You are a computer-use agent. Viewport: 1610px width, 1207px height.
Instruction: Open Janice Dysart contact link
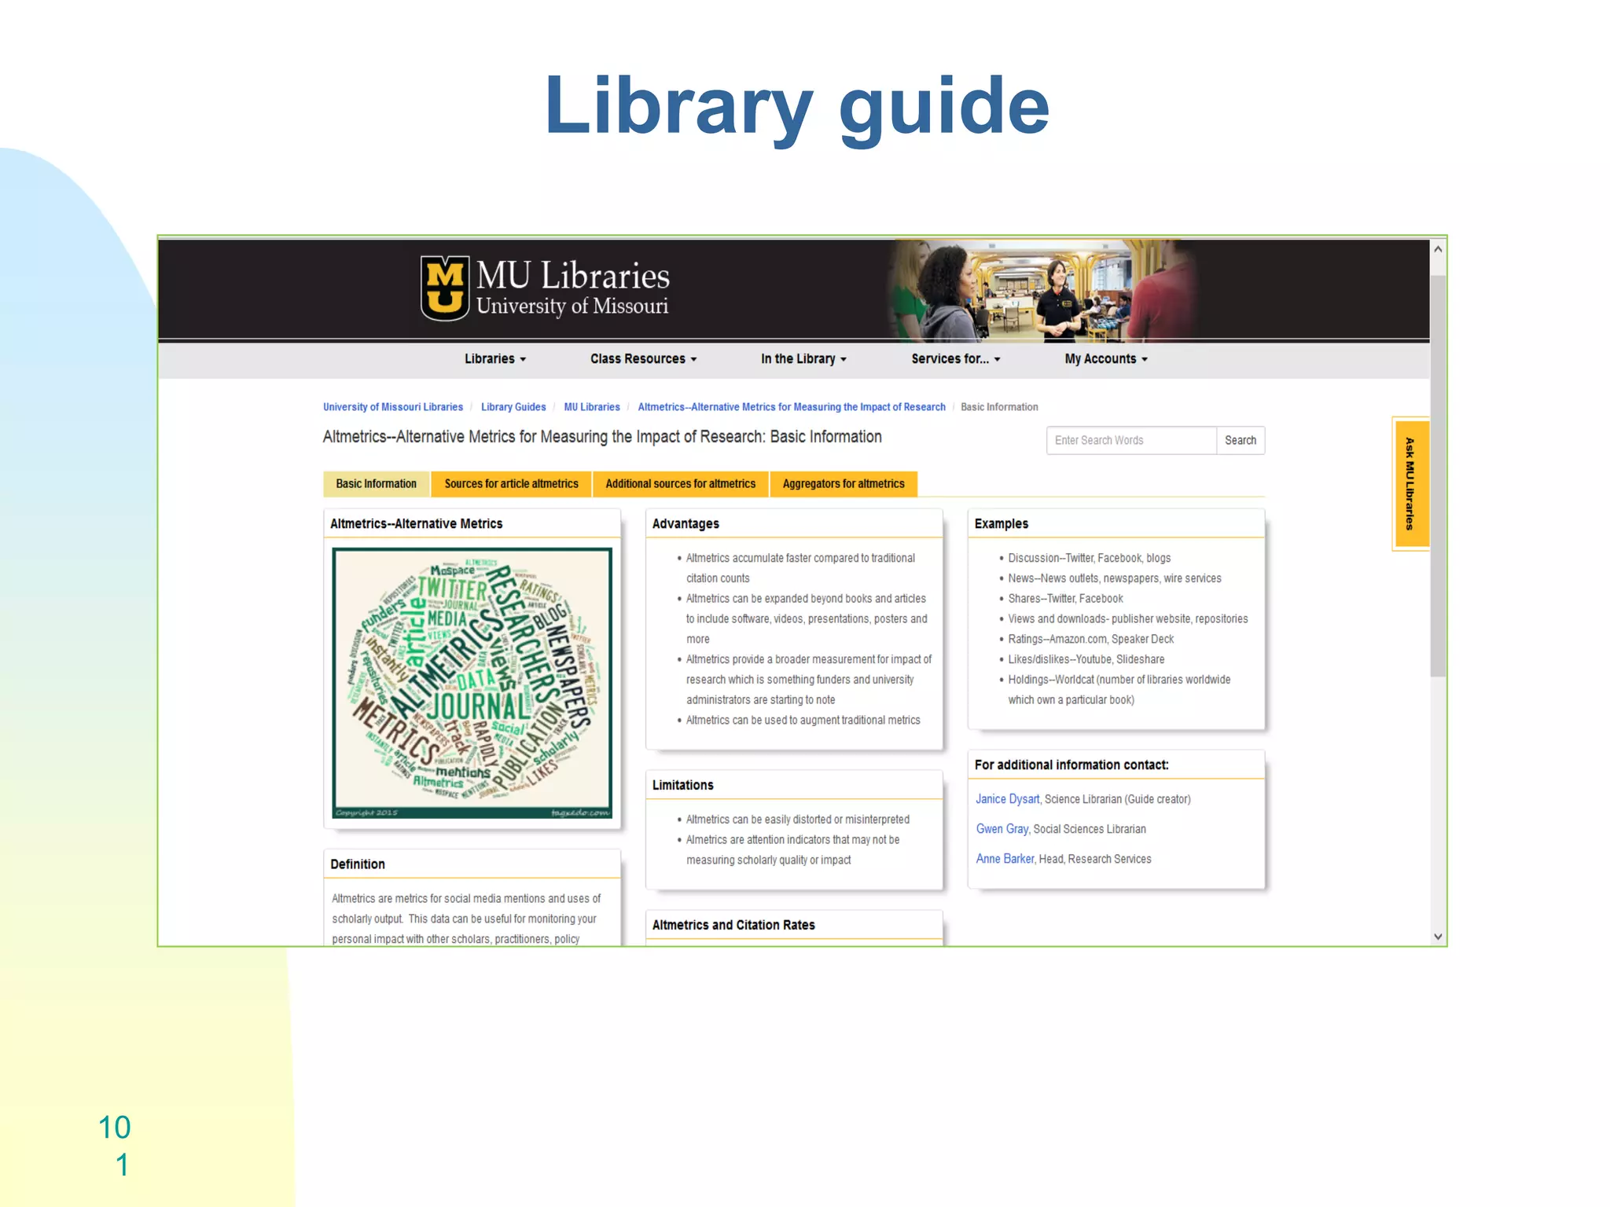pyautogui.click(x=1007, y=799)
